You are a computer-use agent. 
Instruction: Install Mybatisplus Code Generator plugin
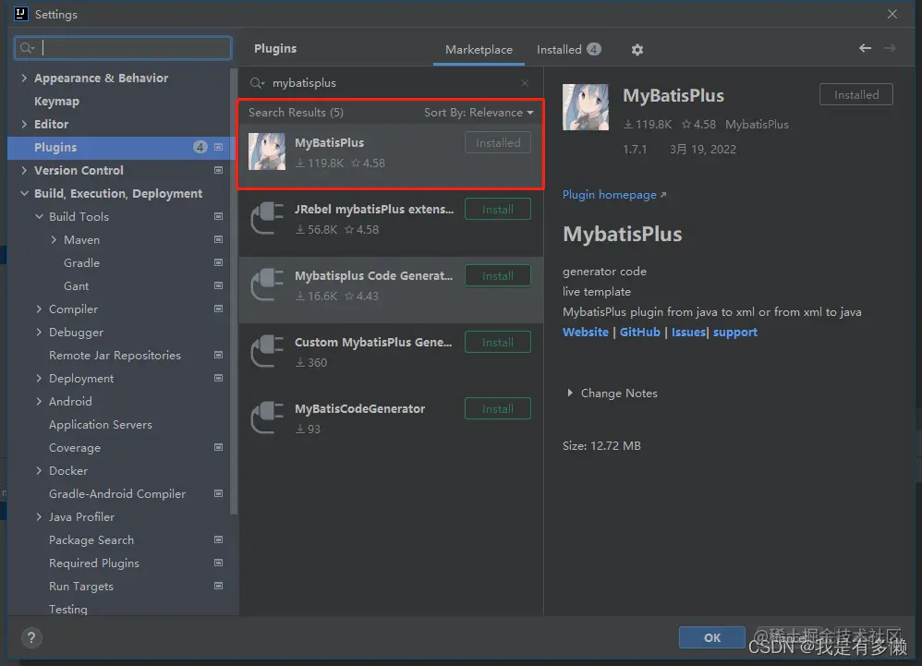pyautogui.click(x=497, y=275)
